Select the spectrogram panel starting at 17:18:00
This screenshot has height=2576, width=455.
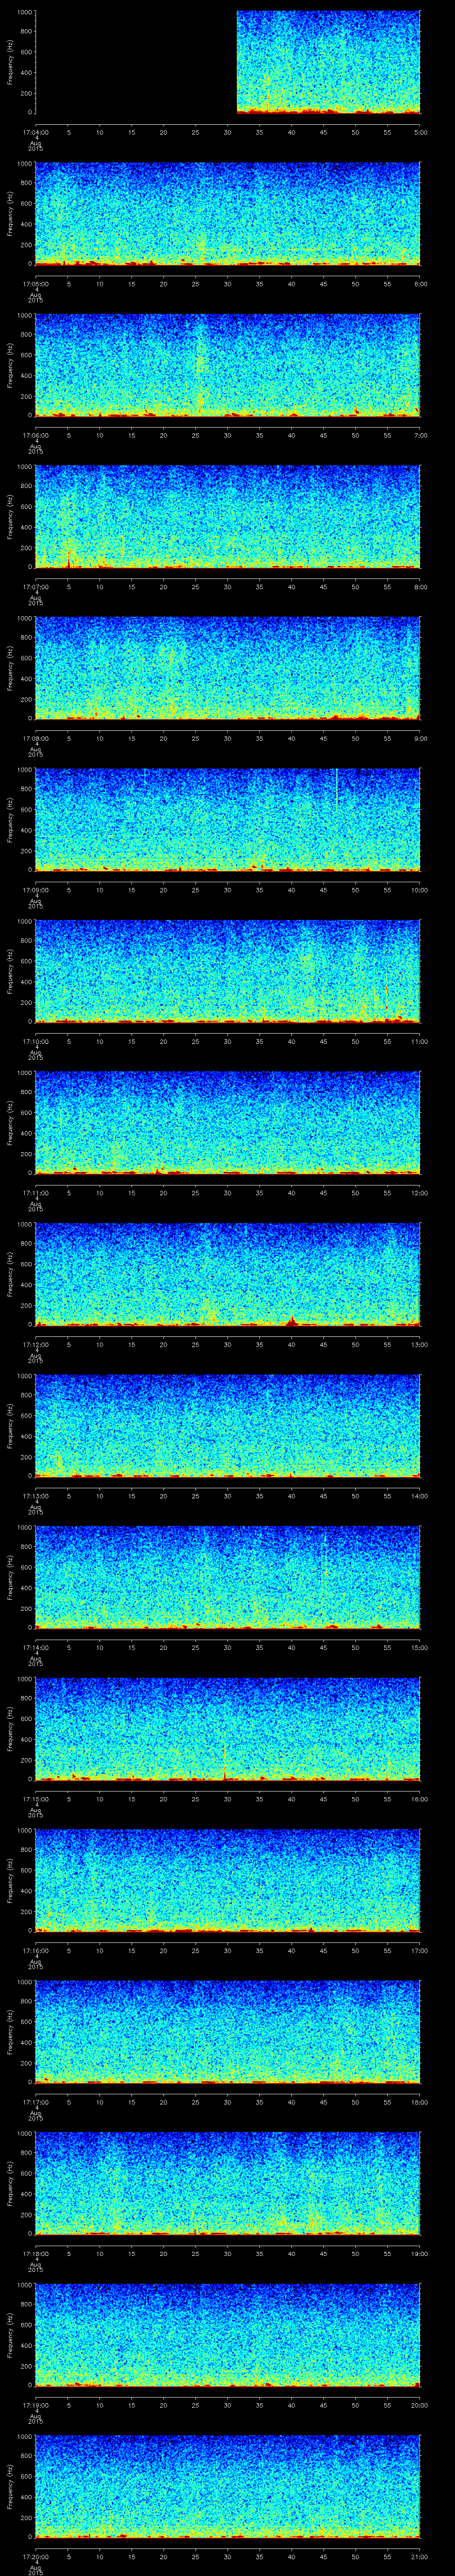[x=228, y=2183]
